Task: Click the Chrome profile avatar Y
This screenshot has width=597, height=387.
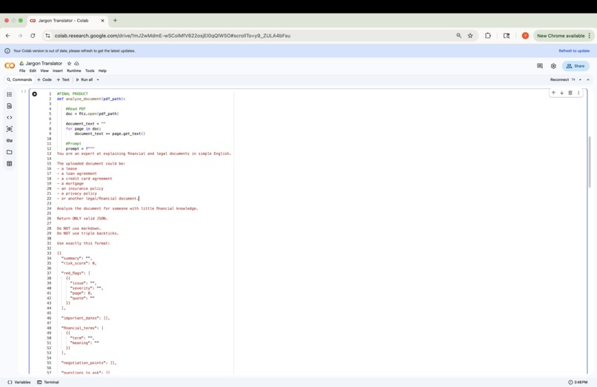Action: 525,36
